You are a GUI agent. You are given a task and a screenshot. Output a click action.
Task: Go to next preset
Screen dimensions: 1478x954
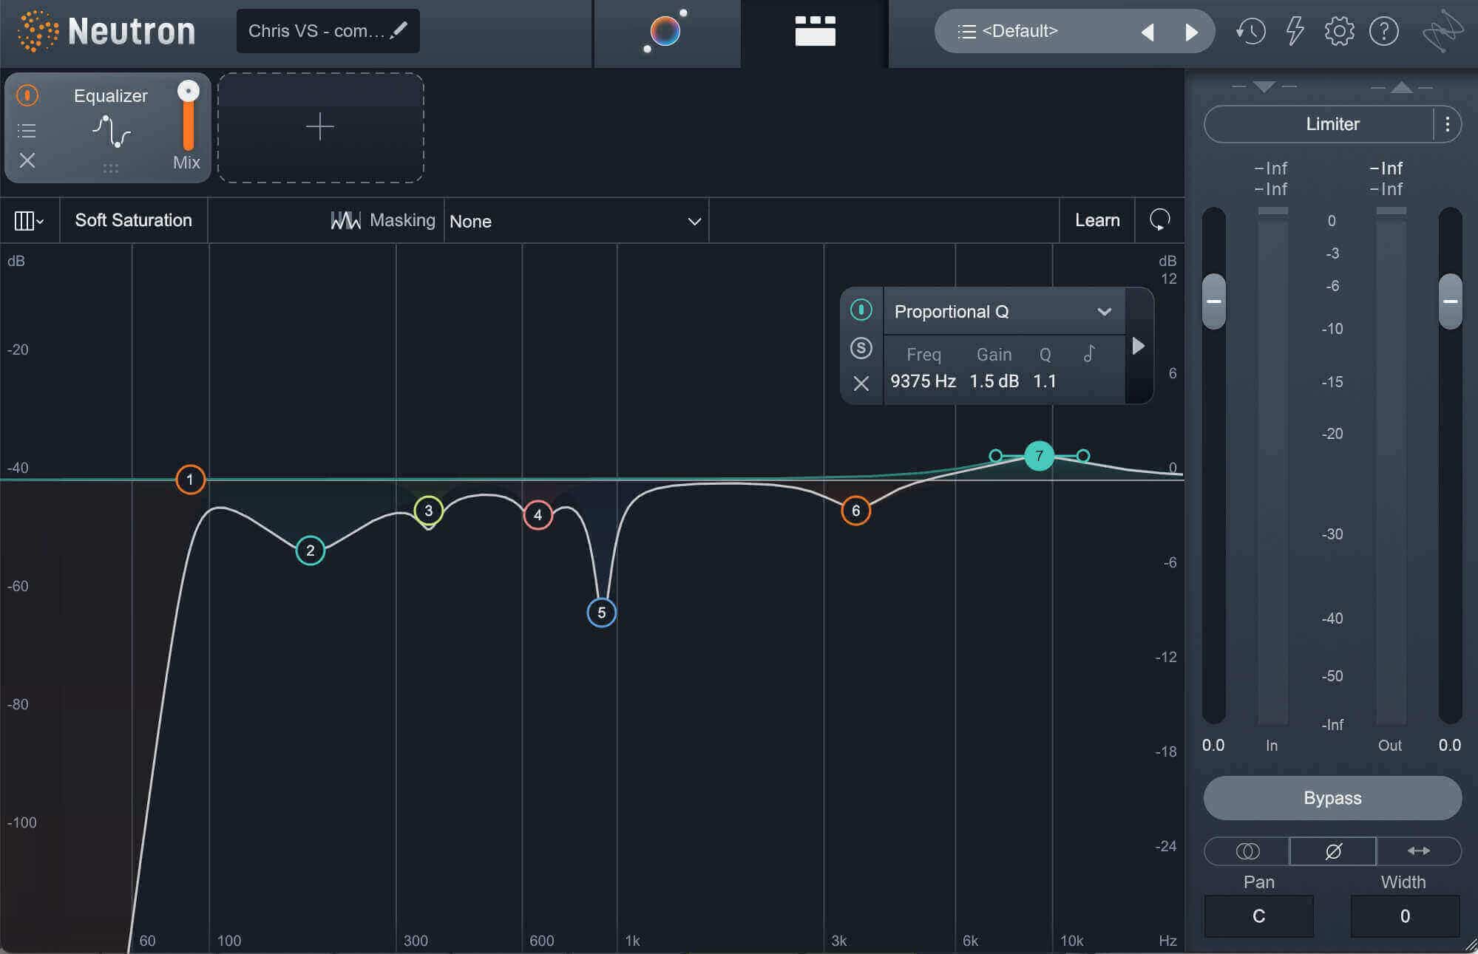(1191, 32)
